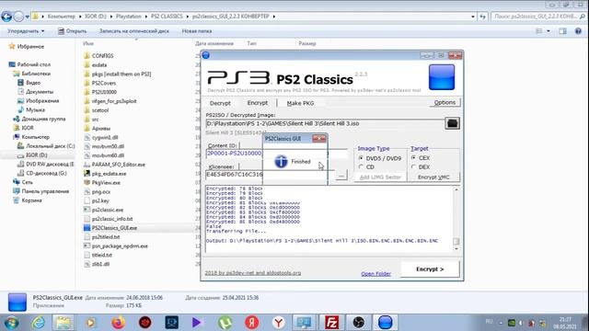Open FileZilla from the taskbar
Screen dimensions: 589x331
point(331,323)
